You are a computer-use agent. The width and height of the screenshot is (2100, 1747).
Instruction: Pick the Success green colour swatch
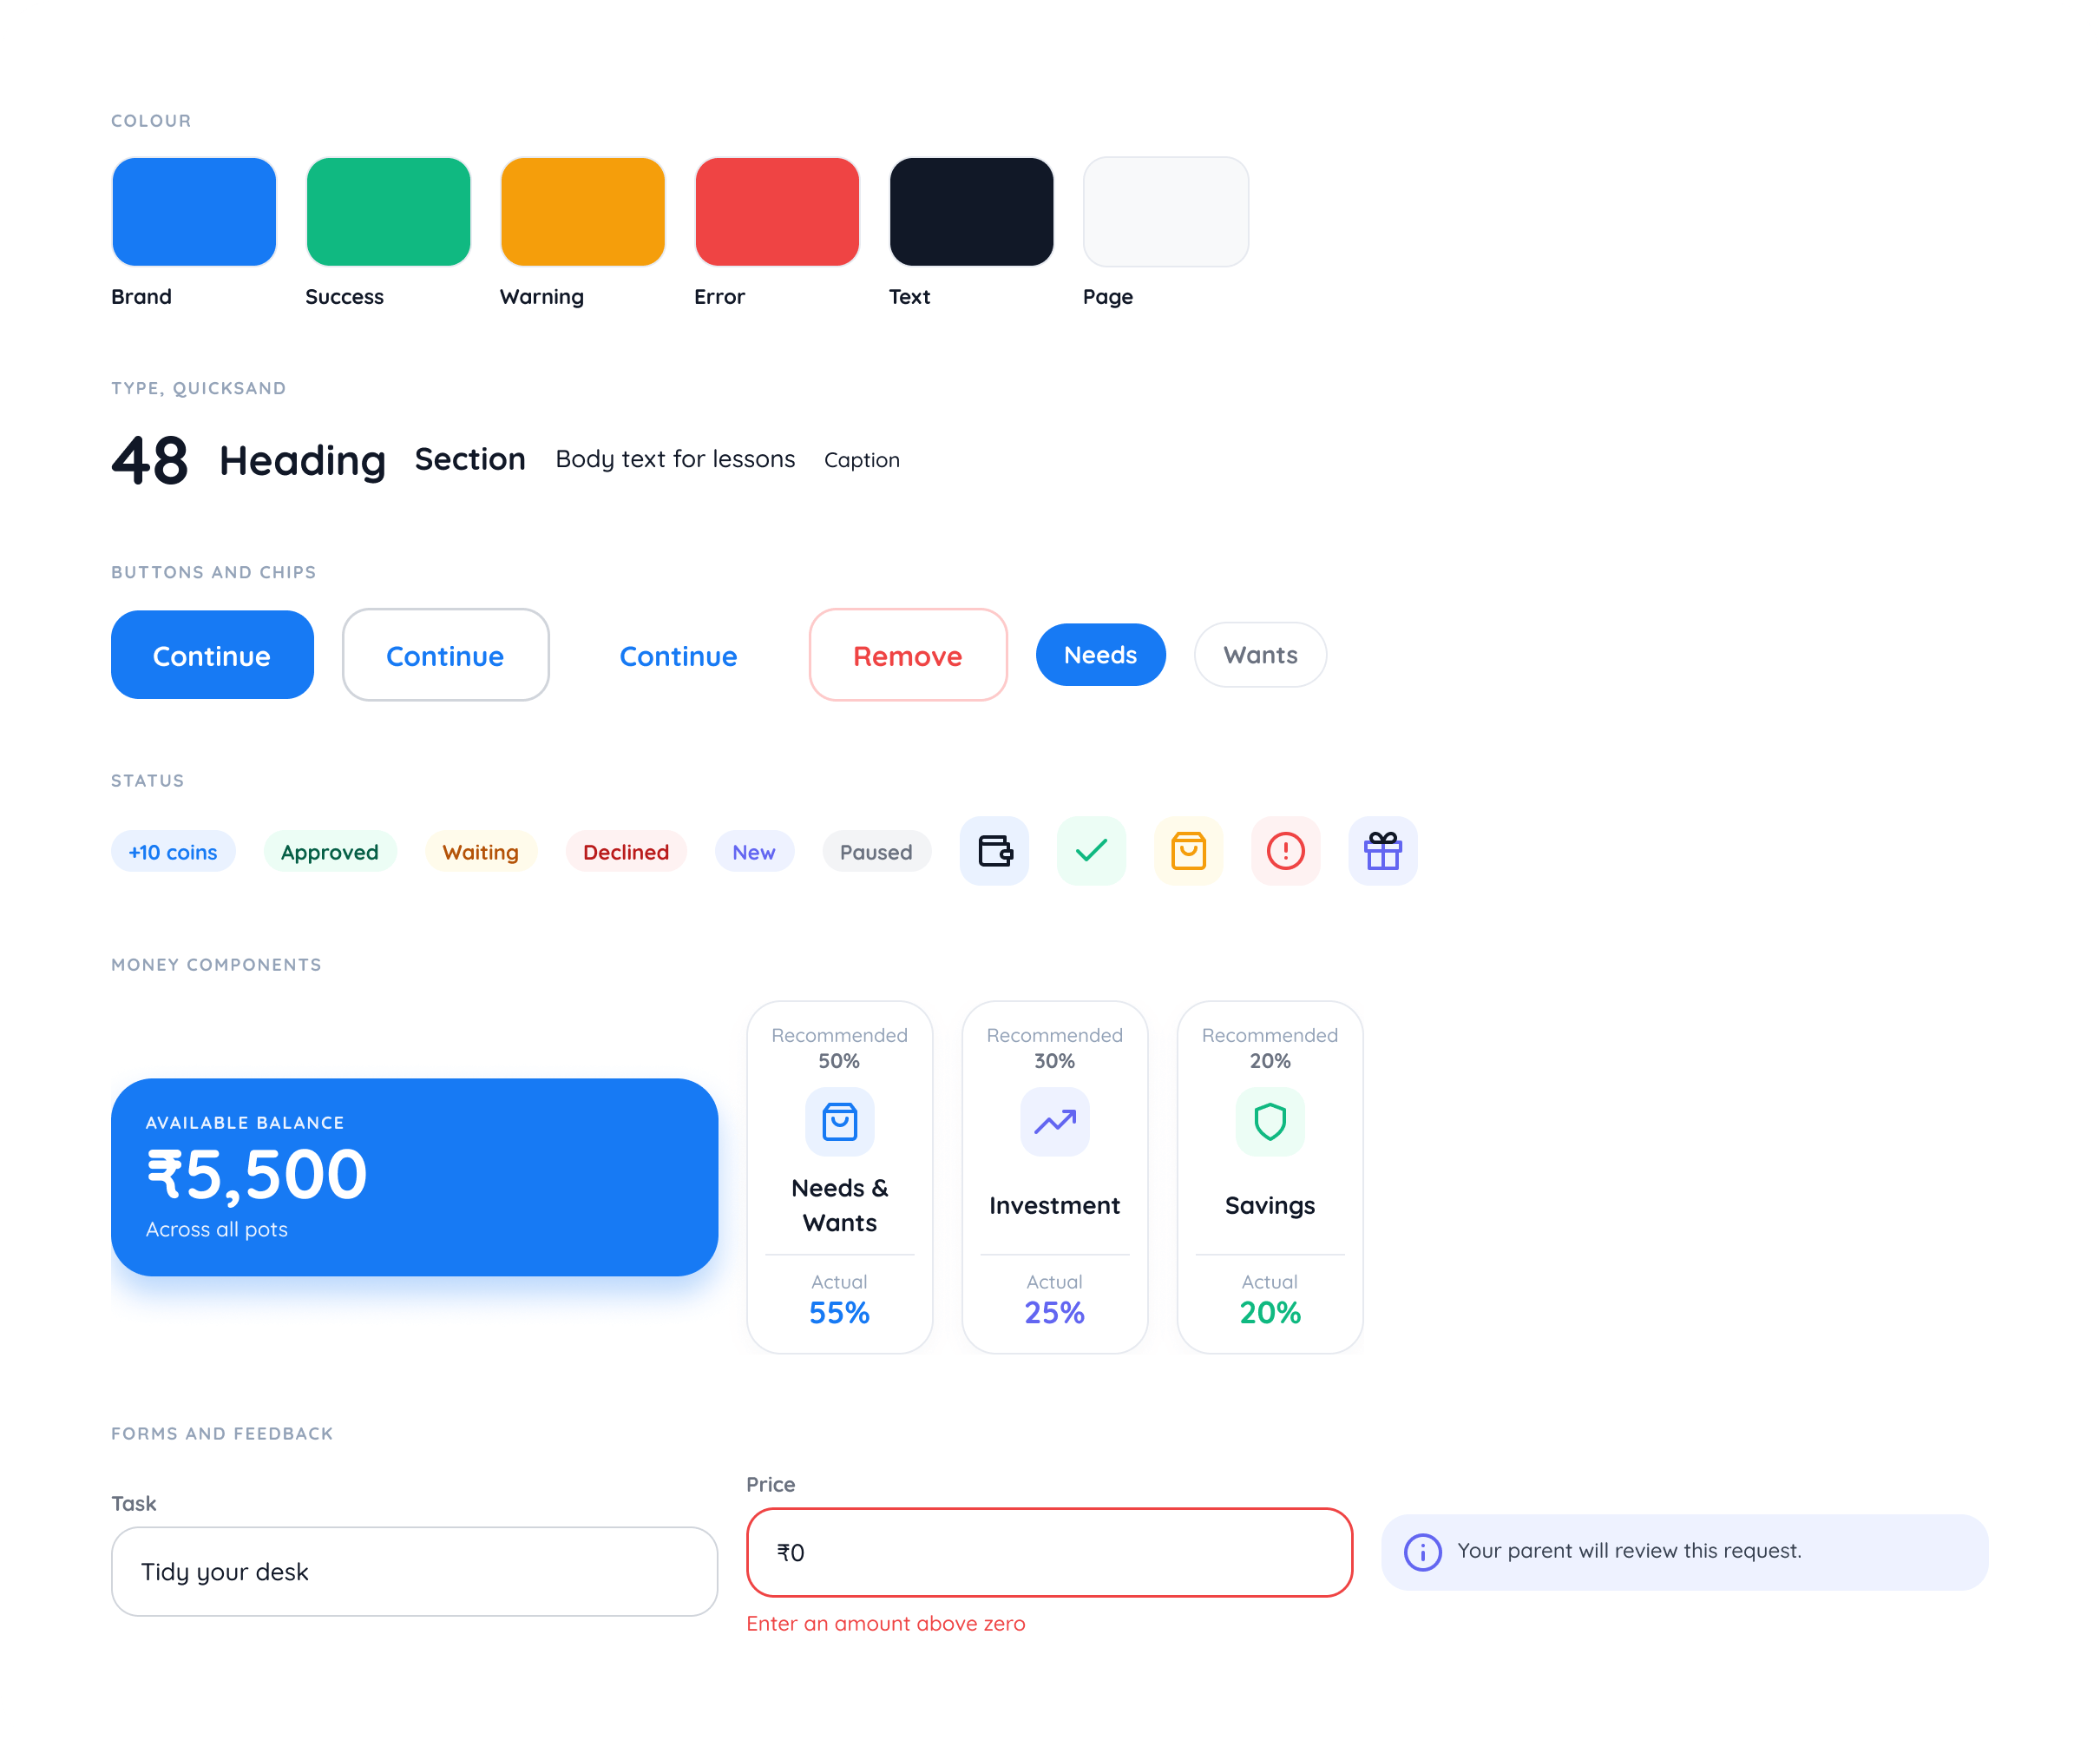[388, 212]
